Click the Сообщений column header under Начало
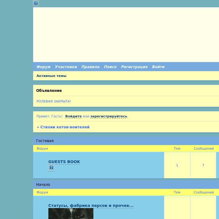Image resolution: width=219 pixels, height=219 pixels. [203, 192]
